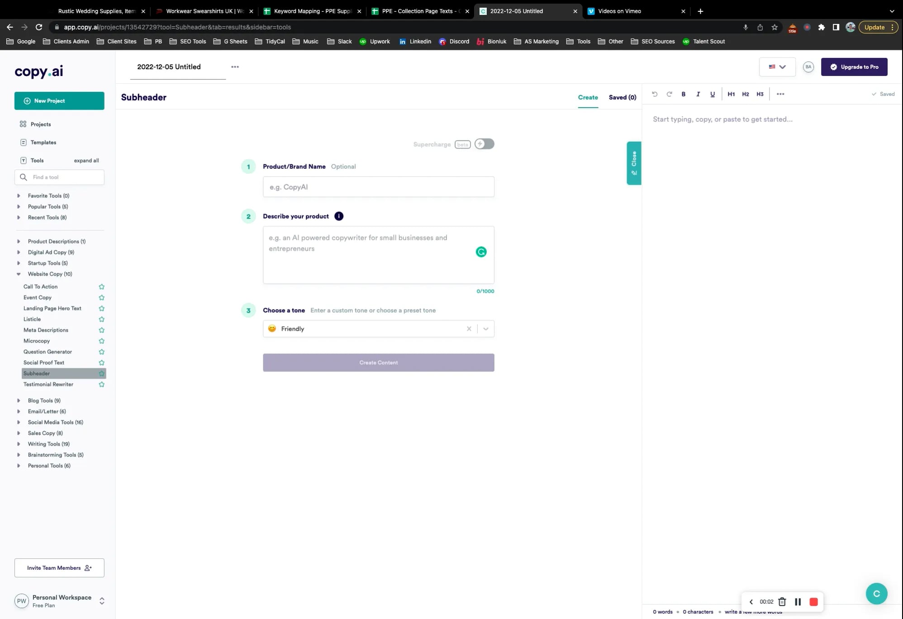Toggle bold formatting in the editor

point(684,94)
